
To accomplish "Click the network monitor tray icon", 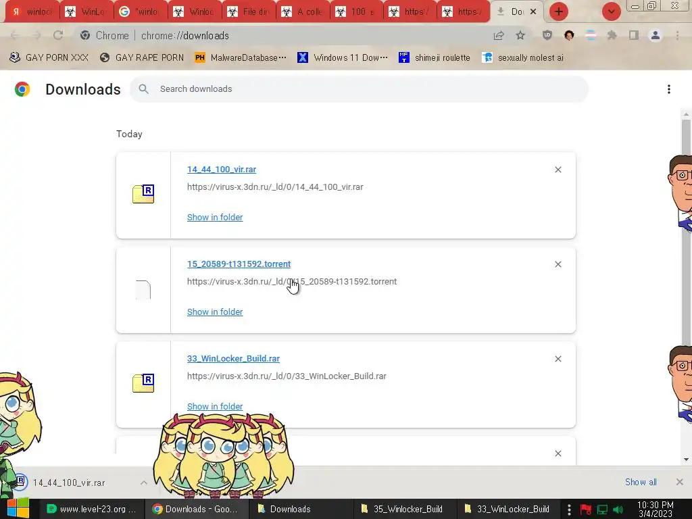I will click(602, 510).
